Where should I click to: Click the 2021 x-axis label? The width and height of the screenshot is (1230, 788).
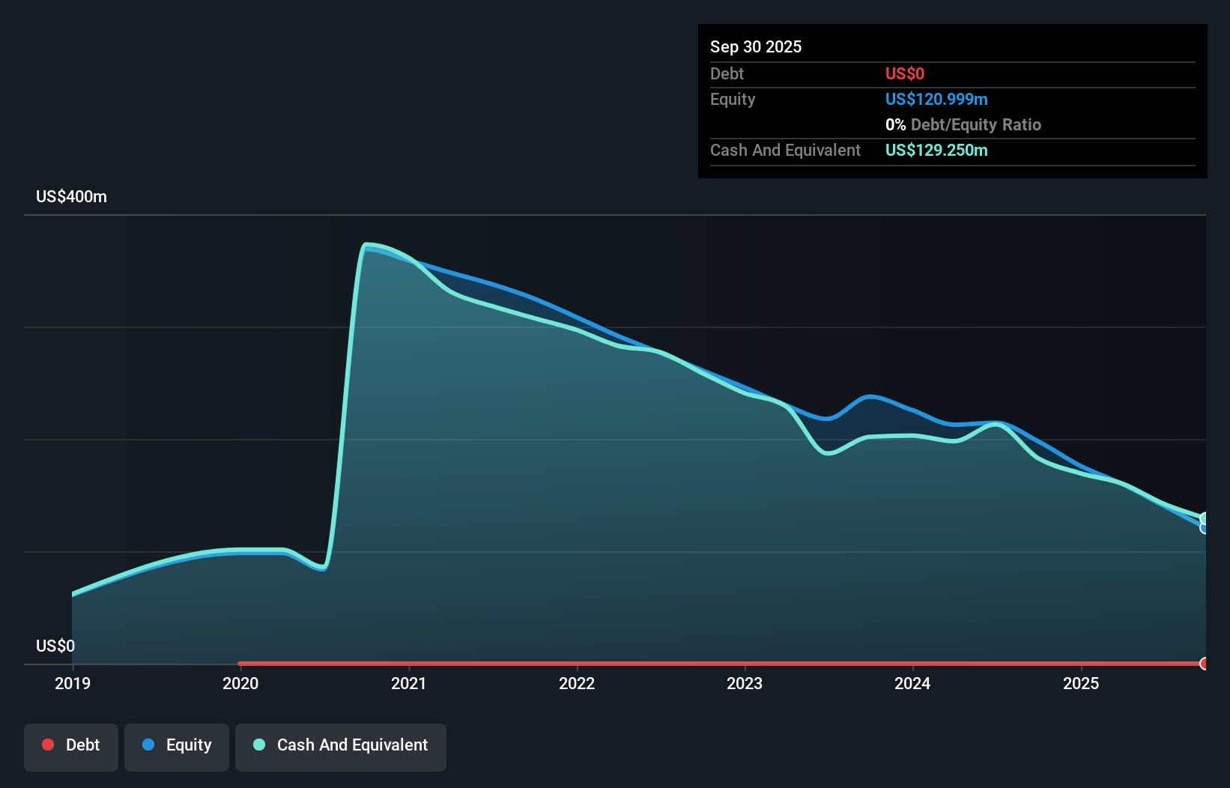409,683
